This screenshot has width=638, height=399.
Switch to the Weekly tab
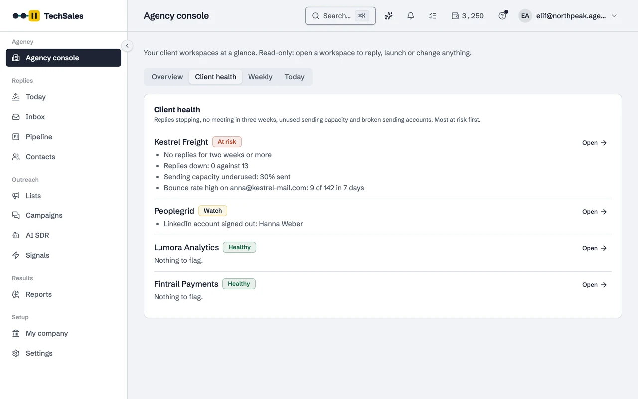(260, 77)
